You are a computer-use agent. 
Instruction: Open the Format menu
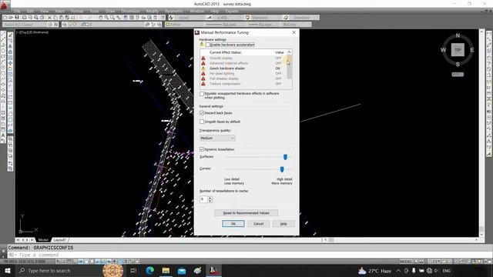tap(77, 11)
